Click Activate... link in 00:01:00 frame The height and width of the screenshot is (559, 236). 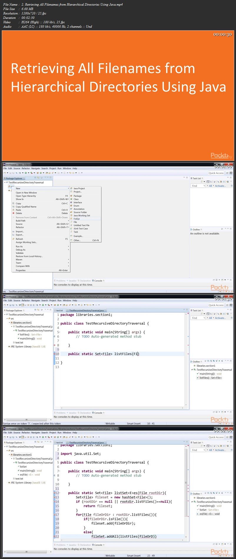(220, 186)
